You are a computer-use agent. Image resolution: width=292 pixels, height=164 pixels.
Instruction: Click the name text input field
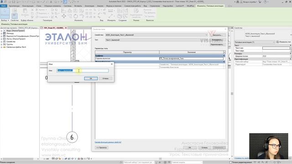click(83, 71)
